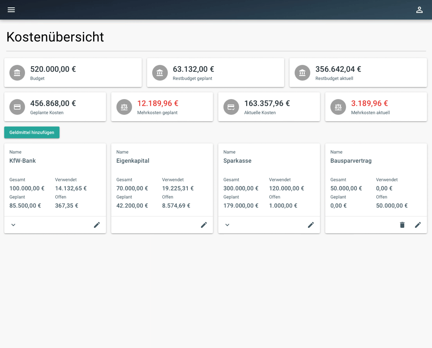Click the KfW-Bank name
432x348 pixels.
[23, 160]
